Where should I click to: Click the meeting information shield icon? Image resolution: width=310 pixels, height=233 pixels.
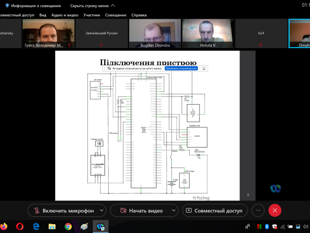coord(7,6)
